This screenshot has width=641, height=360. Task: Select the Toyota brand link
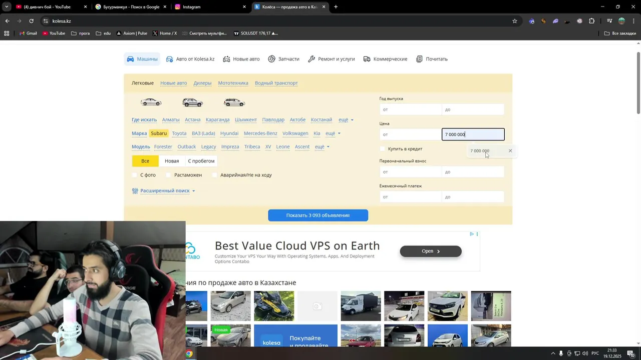[179, 133]
